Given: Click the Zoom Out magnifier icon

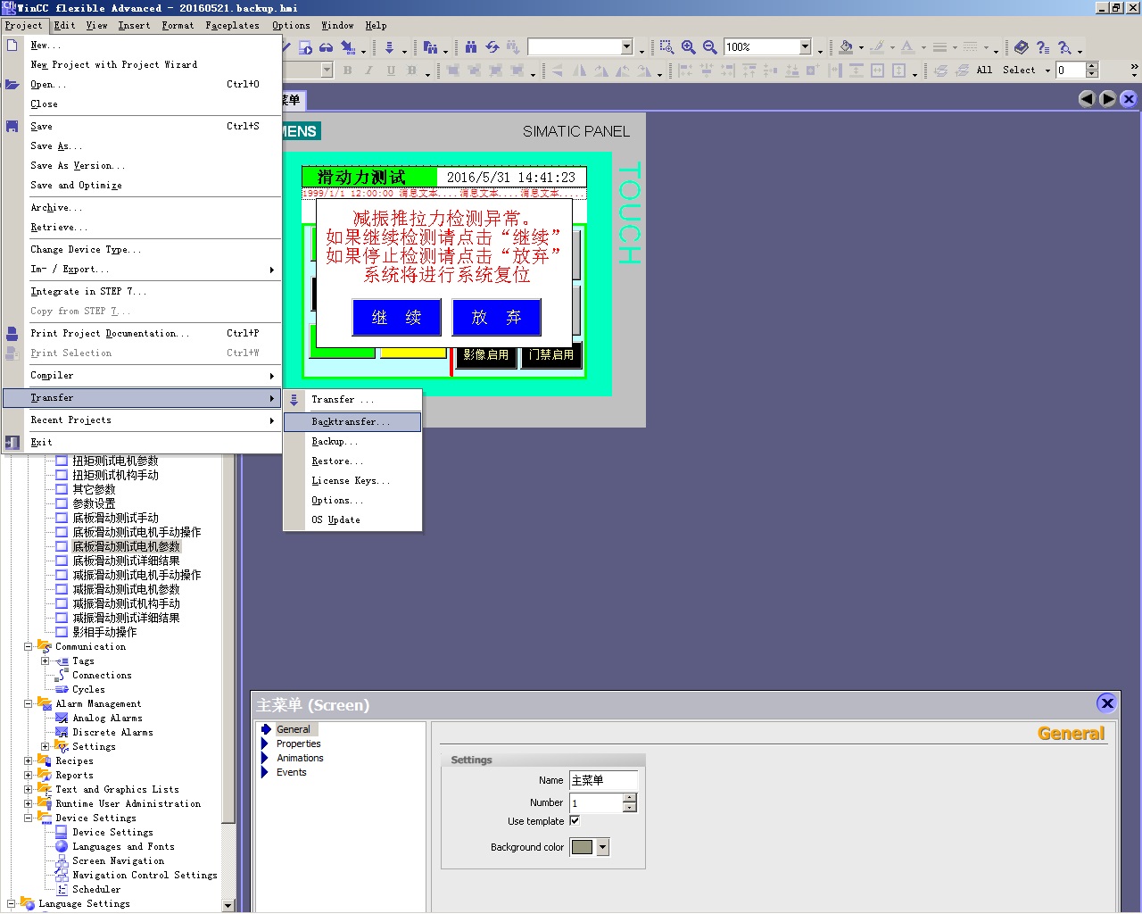Looking at the screenshot, I should tap(709, 46).
